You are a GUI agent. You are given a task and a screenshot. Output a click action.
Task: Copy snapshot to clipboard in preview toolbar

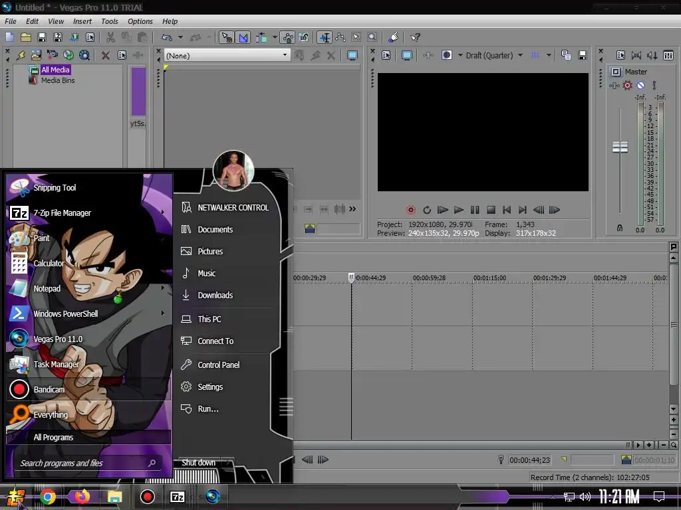point(566,55)
